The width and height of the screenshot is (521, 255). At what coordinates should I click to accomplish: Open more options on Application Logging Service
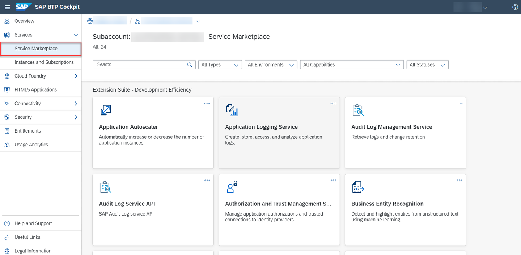(x=333, y=103)
